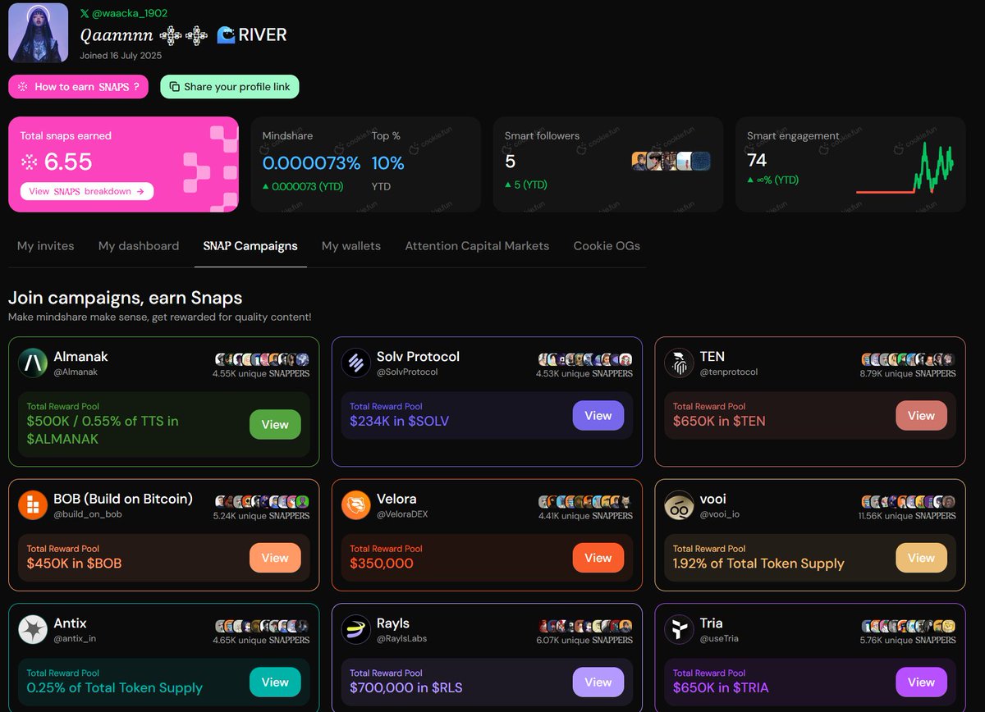Click Almanak snapper avatars row
This screenshot has width=985, height=712.
click(x=263, y=359)
